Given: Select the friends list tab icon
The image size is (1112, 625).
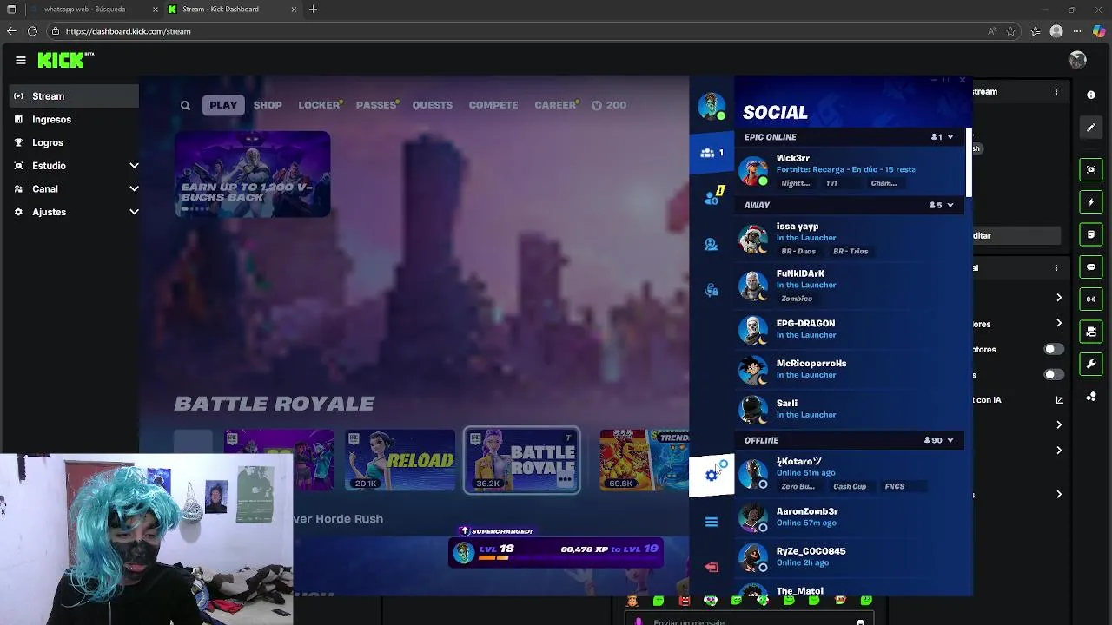Looking at the screenshot, I should pos(712,153).
